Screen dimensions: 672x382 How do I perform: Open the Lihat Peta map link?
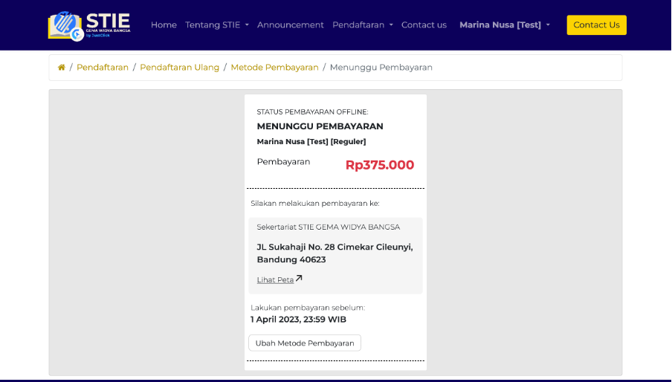pyautogui.click(x=275, y=280)
